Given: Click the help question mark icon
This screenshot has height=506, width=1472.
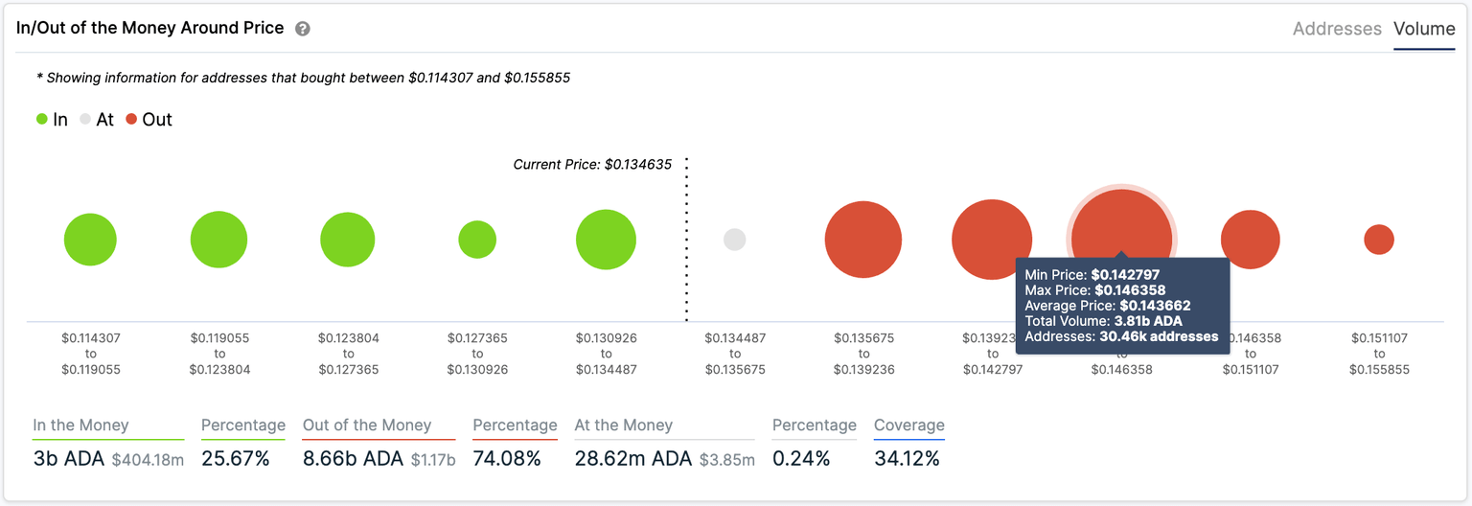Looking at the screenshot, I should coord(303,29).
